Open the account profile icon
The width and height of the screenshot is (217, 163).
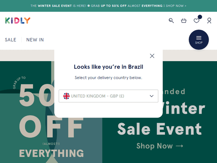(x=209, y=21)
